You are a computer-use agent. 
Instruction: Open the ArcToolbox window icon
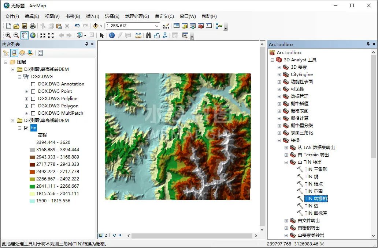coord(201,26)
